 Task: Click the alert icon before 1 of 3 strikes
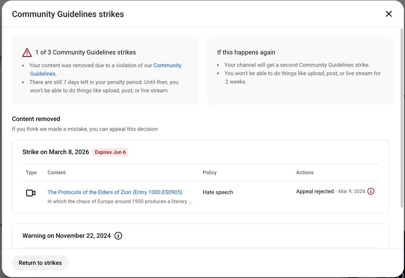coord(27,52)
